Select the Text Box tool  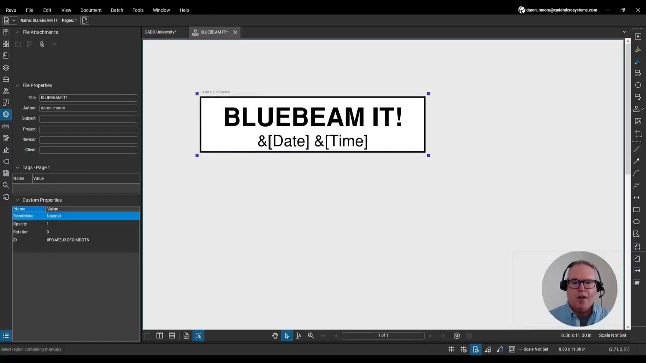coord(638,37)
